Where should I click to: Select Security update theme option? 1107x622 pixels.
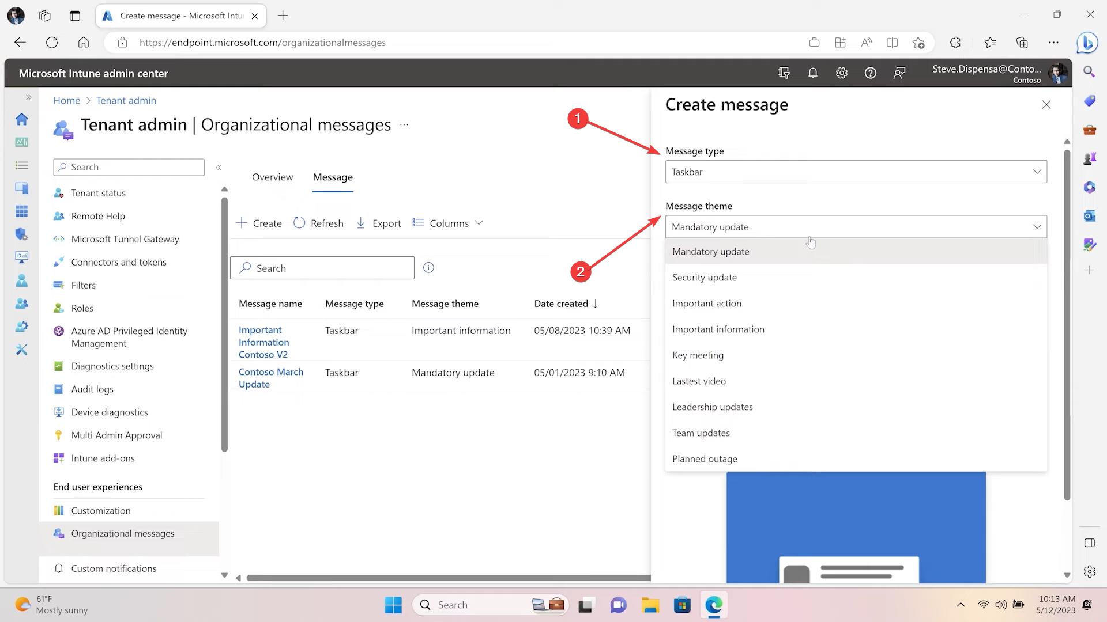click(x=704, y=278)
